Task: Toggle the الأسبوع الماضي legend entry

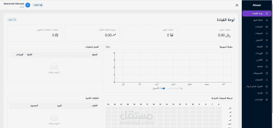Action: click(175, 88)
